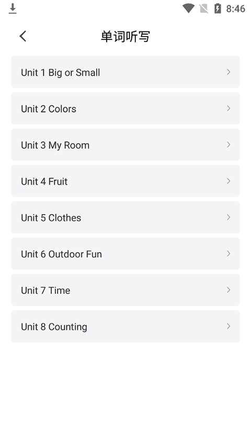
Task: Open Unit 1 Big or Small dictation
Action: pos(125,72)
